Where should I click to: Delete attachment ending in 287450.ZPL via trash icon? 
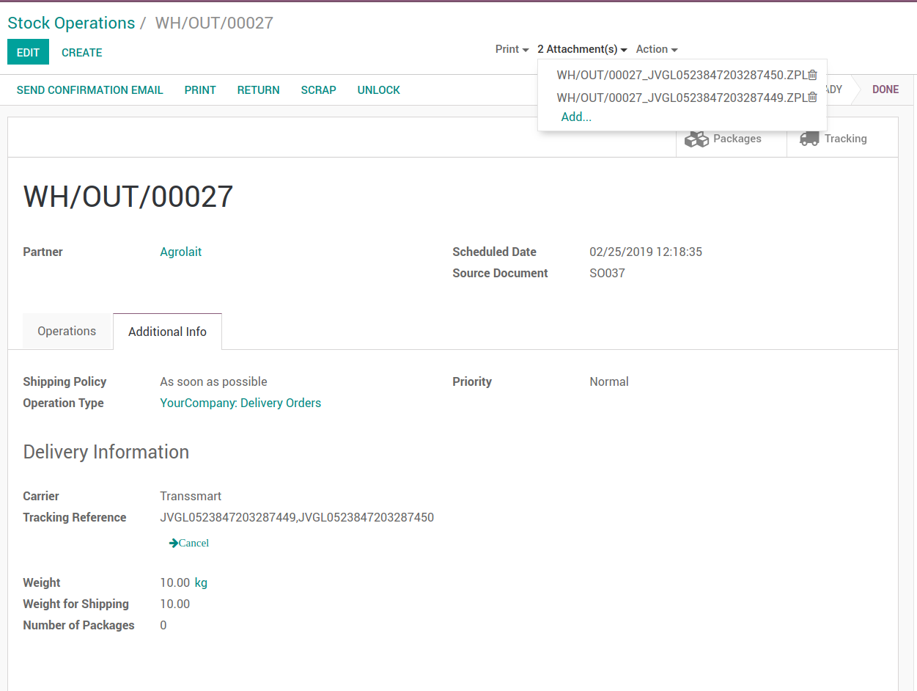[812, 75]
